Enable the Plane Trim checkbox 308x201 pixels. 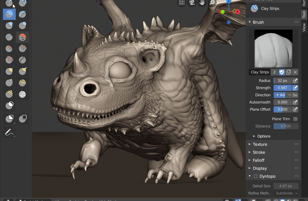click(295, 119)
